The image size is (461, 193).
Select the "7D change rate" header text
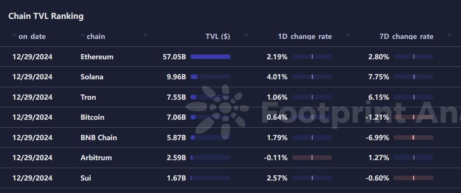[x=407, y=37]
